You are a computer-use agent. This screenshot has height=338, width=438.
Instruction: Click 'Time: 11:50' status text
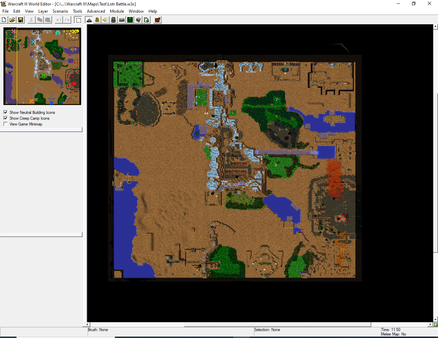pyautogui.click(x=391, y=330)
